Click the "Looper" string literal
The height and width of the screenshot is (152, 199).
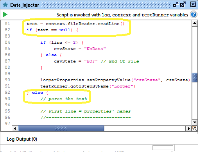122,86
